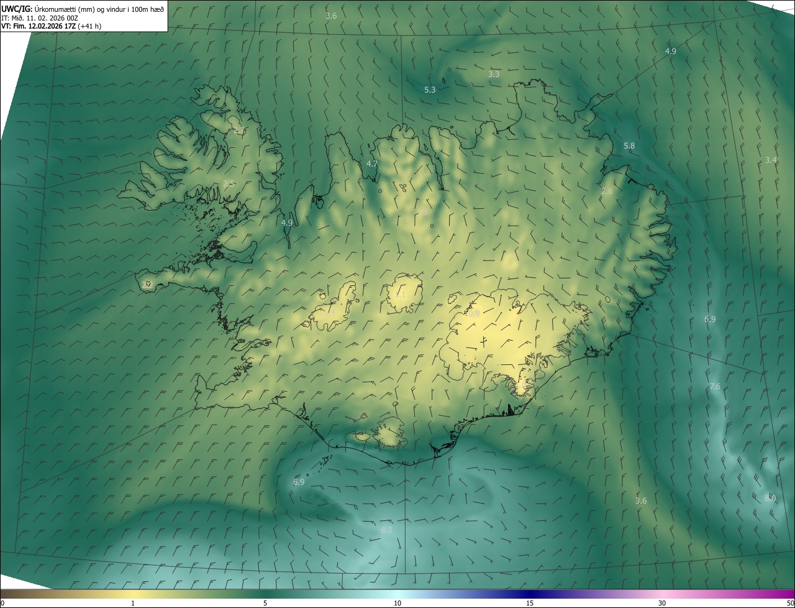Click the 5.8 value label on the map
Screen dimensions: 795x608
tap(629, 146)
